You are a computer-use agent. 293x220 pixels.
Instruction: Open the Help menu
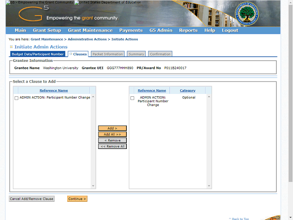[x=210, y=30]
